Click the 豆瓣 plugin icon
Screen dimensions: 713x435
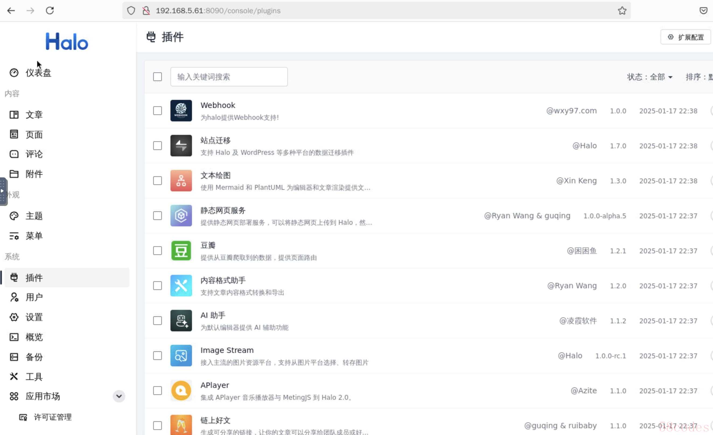click(181, 250)
